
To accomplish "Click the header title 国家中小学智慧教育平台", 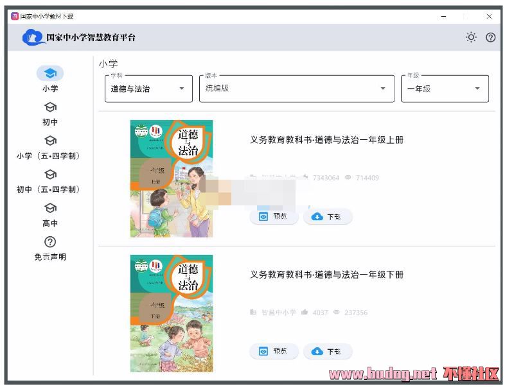I will 91,37.
